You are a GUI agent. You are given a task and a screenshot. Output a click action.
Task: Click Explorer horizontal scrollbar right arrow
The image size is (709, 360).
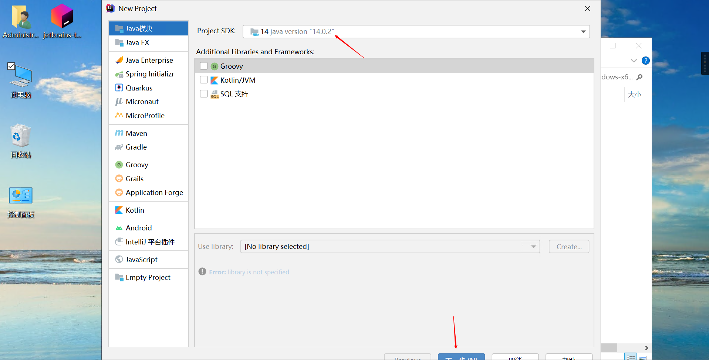click(x=646, y=348)
